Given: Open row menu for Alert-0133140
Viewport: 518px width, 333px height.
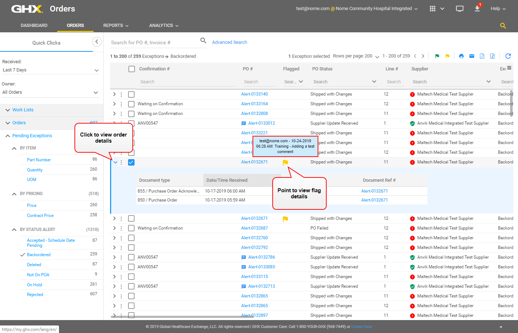Looking at the screenshot, I should [x=121, y=94].
